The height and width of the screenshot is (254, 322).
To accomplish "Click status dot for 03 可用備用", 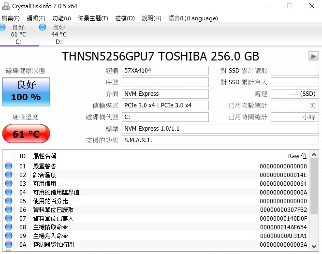I will 9,183.
